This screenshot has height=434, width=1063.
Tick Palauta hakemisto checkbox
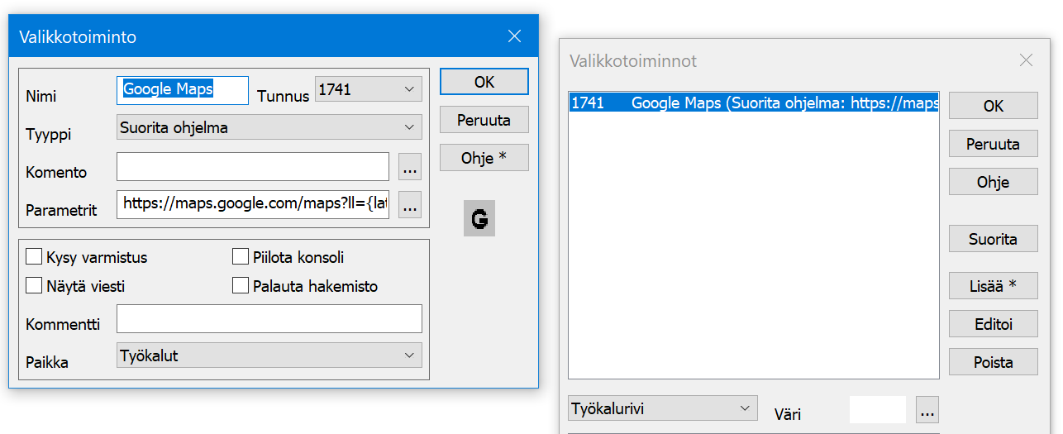pos(241,286)
